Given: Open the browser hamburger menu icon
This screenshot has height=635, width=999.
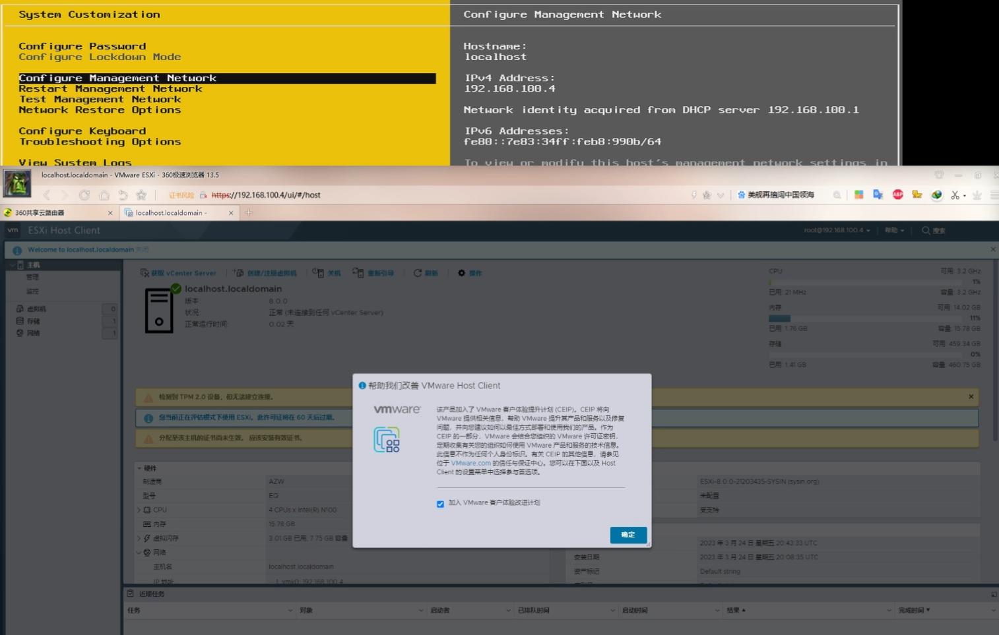Looking at the screenshot, I should (994, 195).
